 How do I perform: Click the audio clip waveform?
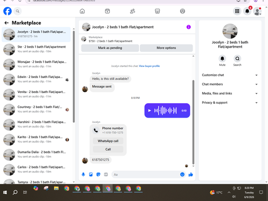click(166, 111)
